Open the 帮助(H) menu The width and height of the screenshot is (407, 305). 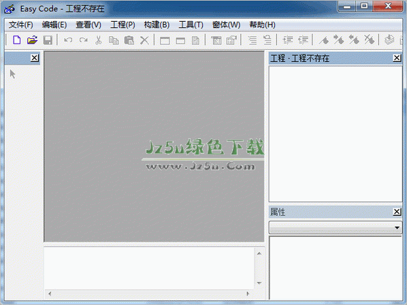point(262,25)
